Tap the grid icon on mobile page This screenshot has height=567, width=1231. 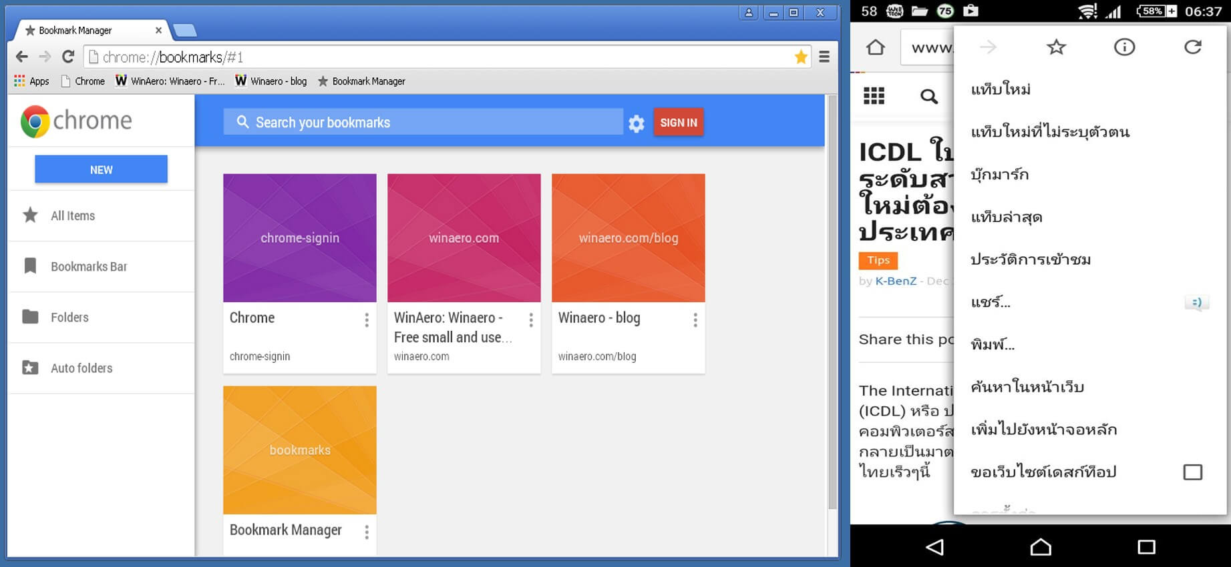tap(874, 96)
